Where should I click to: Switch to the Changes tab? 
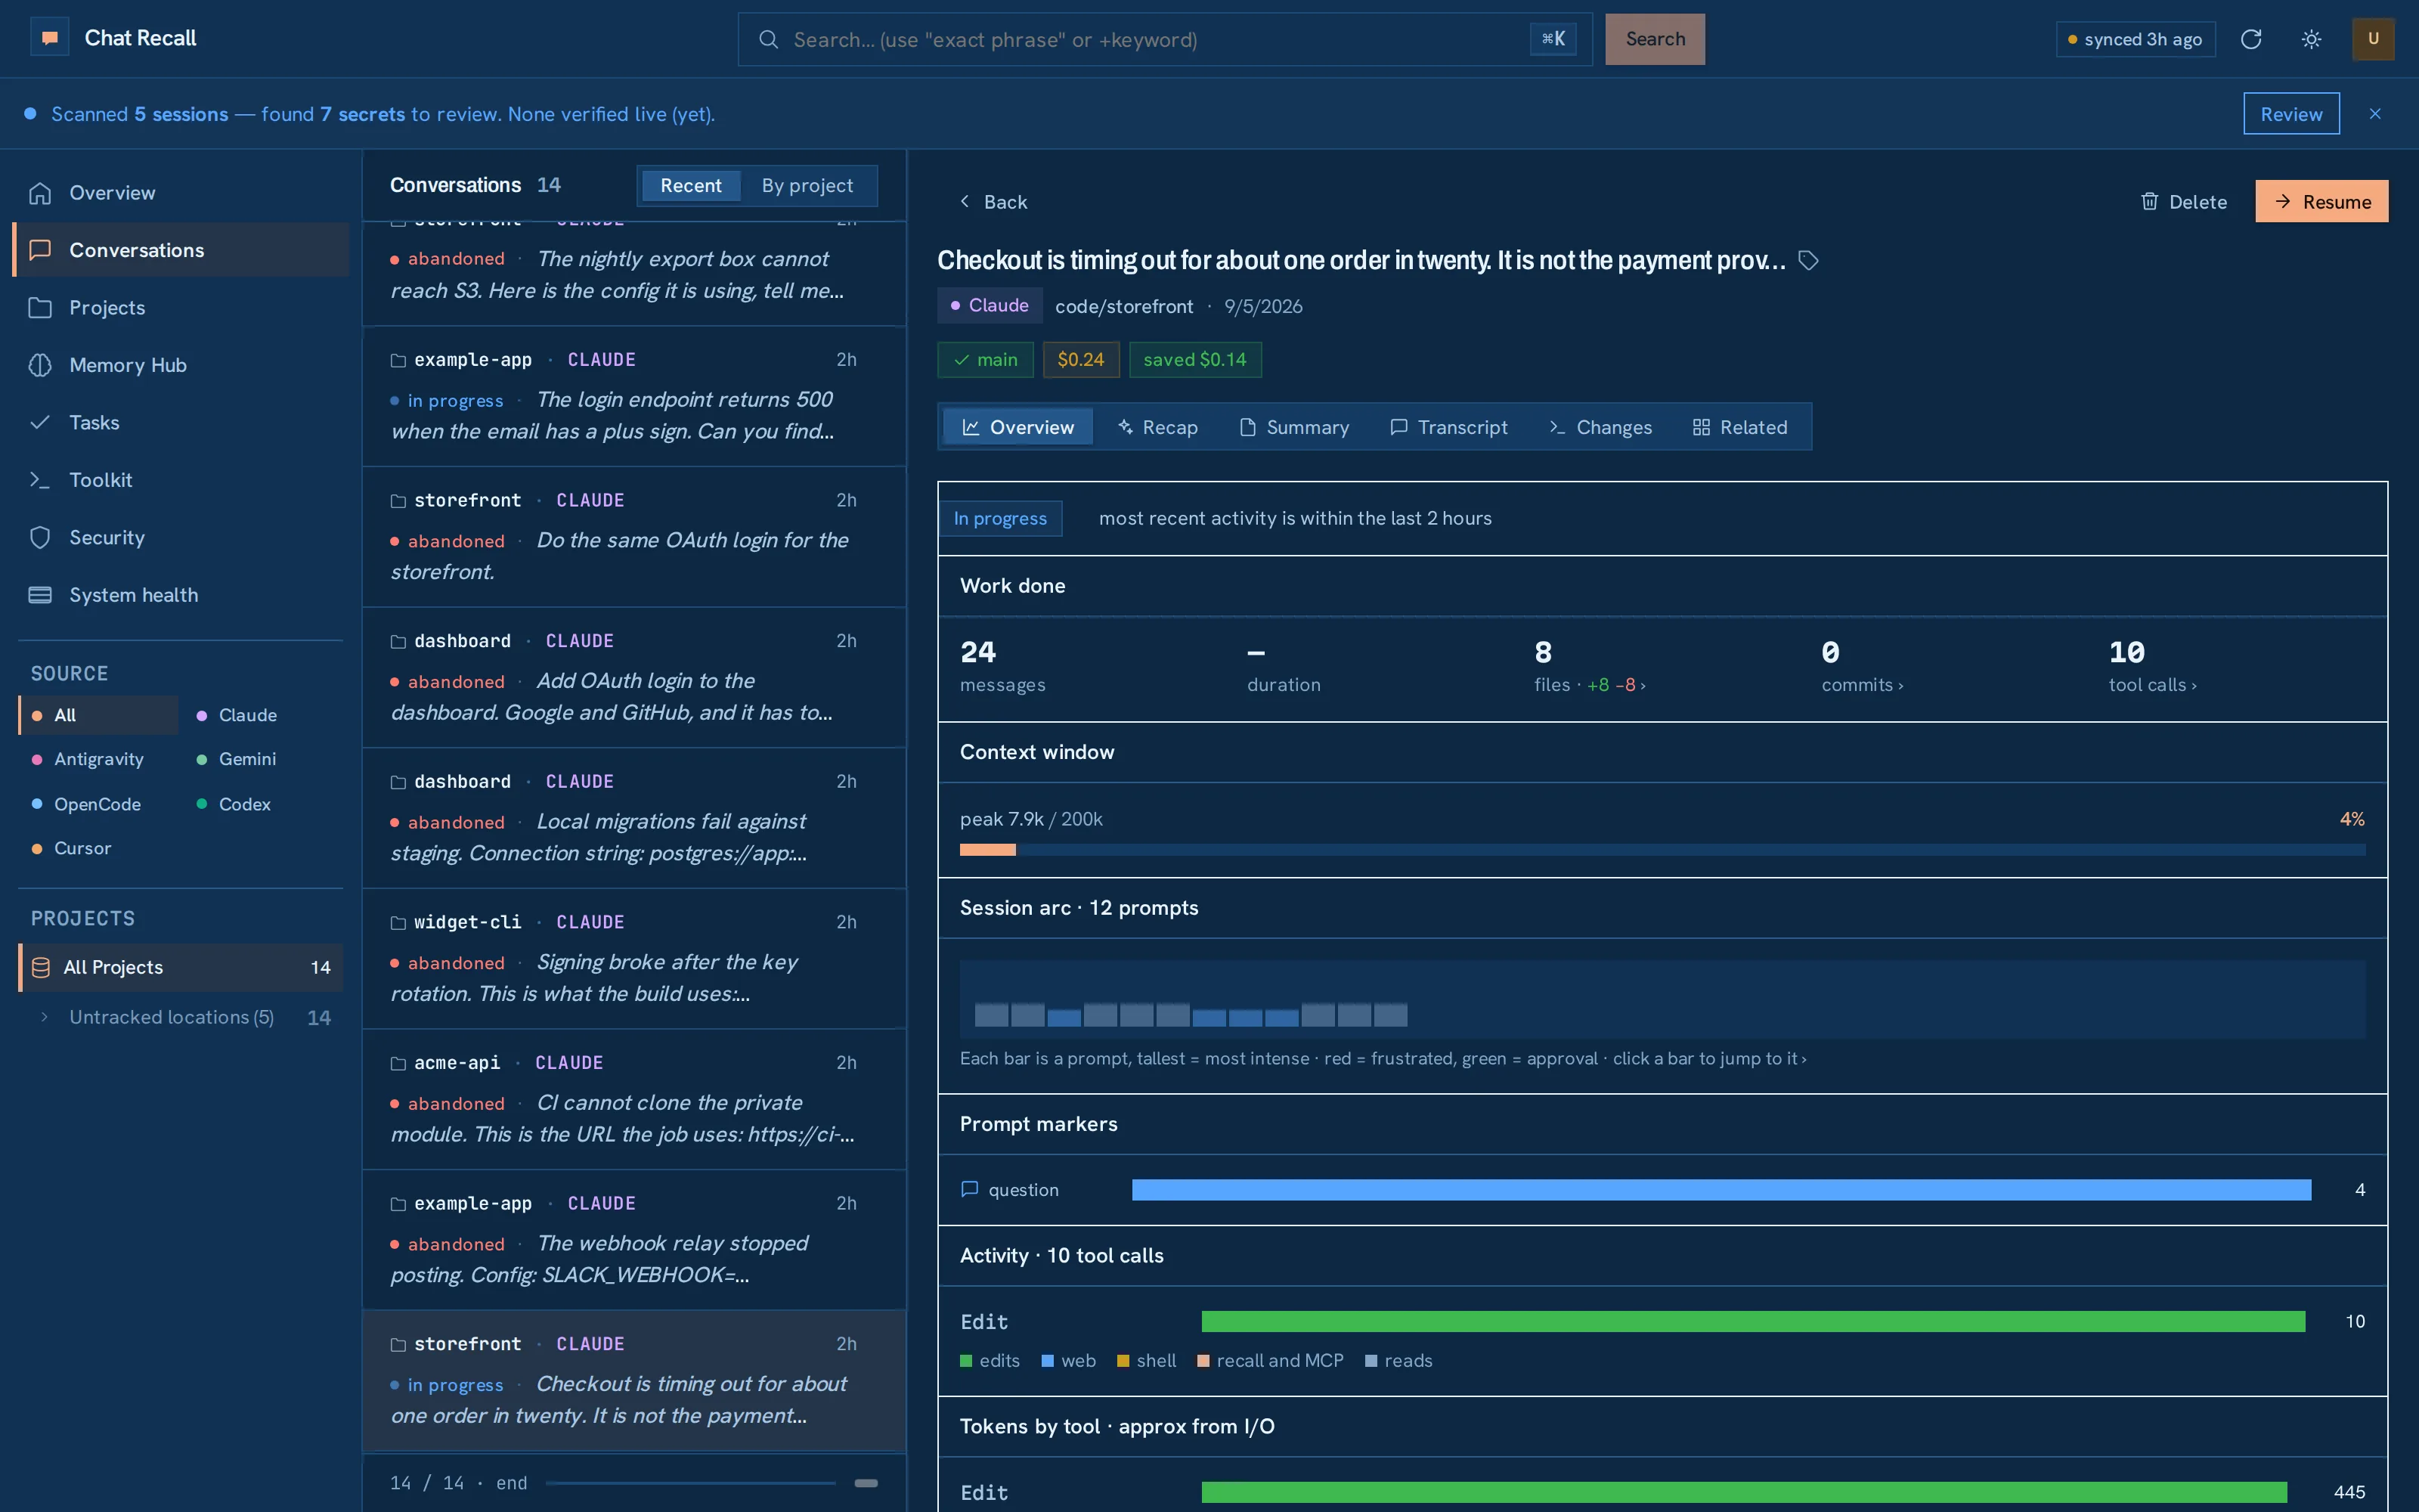point(1600,427)
